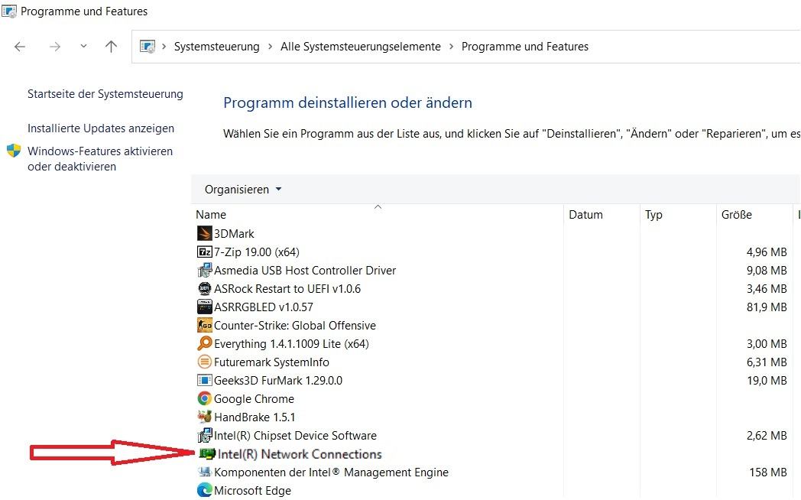Select Geeks3D FurMark 1.29.0.0 entry
The width and height of the screenshot is (801, 500).
[278, 381]
